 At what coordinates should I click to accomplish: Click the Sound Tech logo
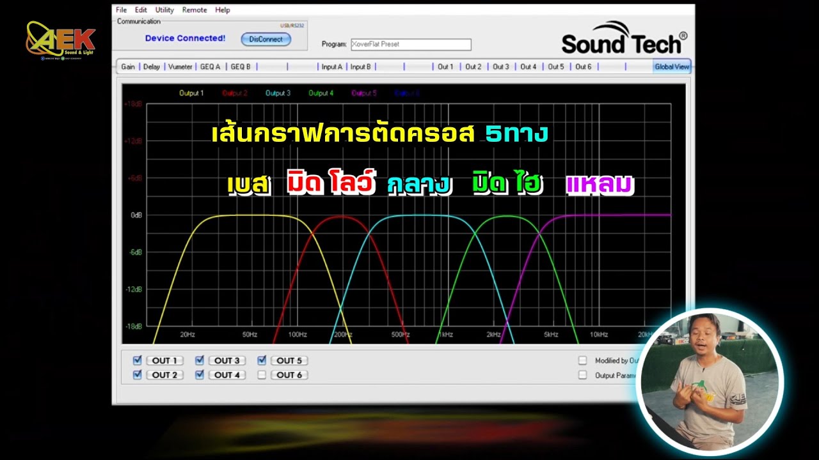click(624, 38)
